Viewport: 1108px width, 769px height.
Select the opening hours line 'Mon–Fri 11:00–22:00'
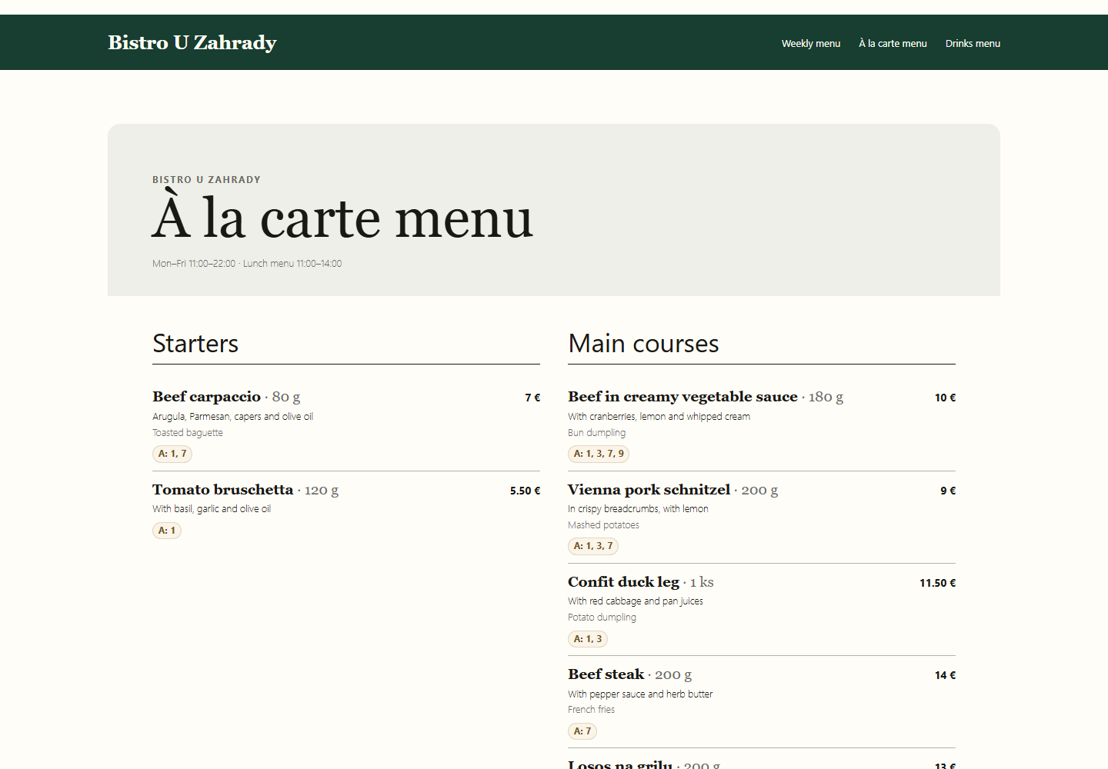click(194, 263)
